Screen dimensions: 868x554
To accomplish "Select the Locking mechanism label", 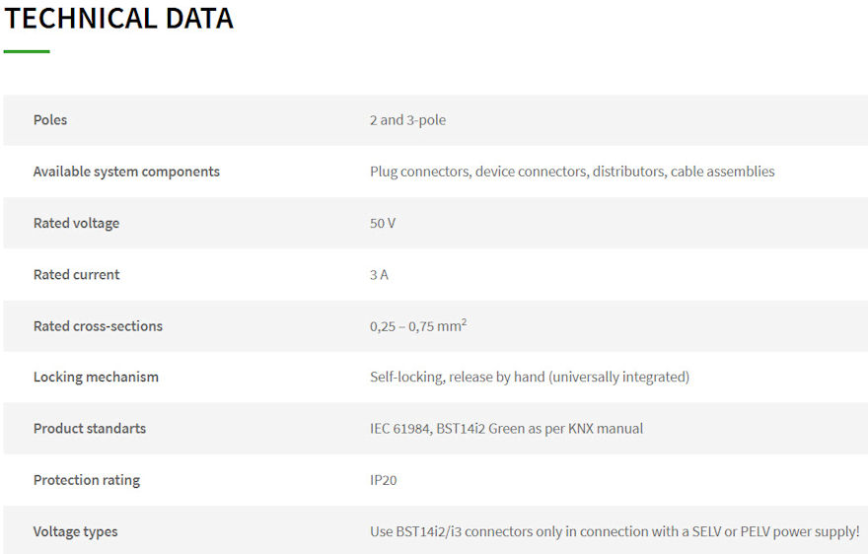I will (96, 378).
